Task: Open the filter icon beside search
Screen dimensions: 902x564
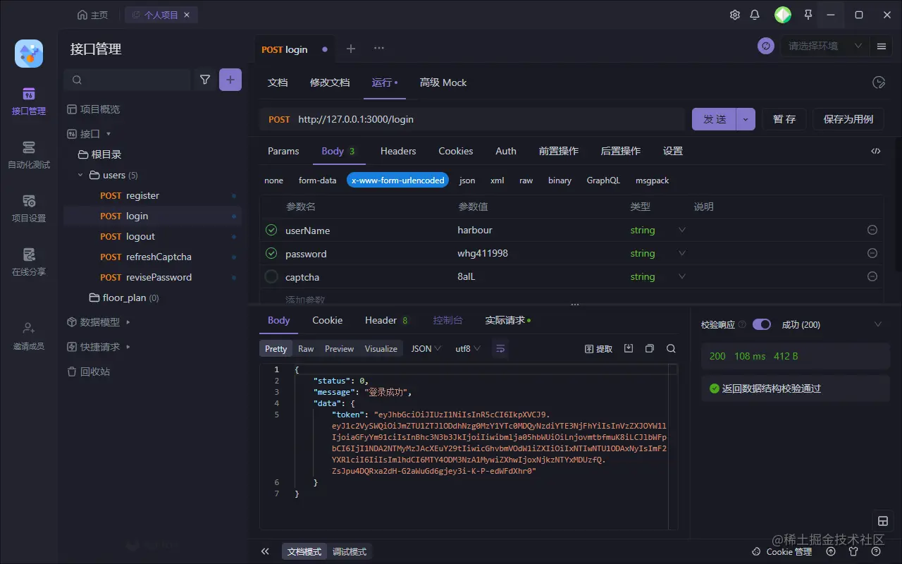Action: tap(205, 80)
